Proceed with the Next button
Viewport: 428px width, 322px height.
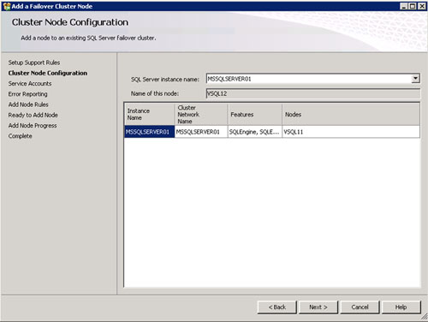318,307
